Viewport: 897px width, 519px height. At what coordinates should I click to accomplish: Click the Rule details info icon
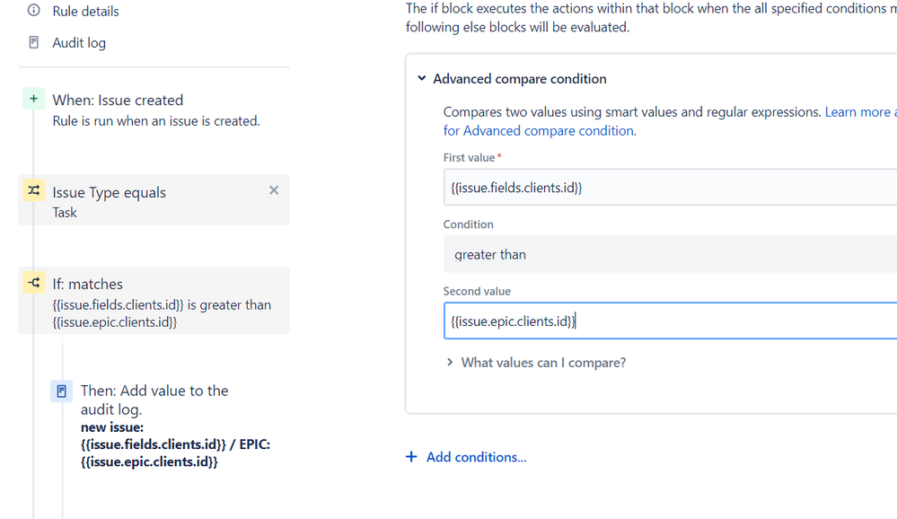[x=34, y=11]
